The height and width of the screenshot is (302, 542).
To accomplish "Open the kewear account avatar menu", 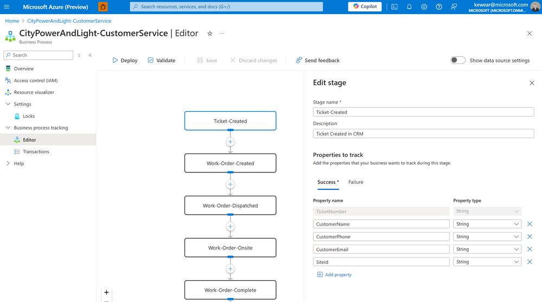I will point(535,7).
